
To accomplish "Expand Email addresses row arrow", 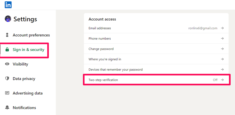I will point(222,28).
